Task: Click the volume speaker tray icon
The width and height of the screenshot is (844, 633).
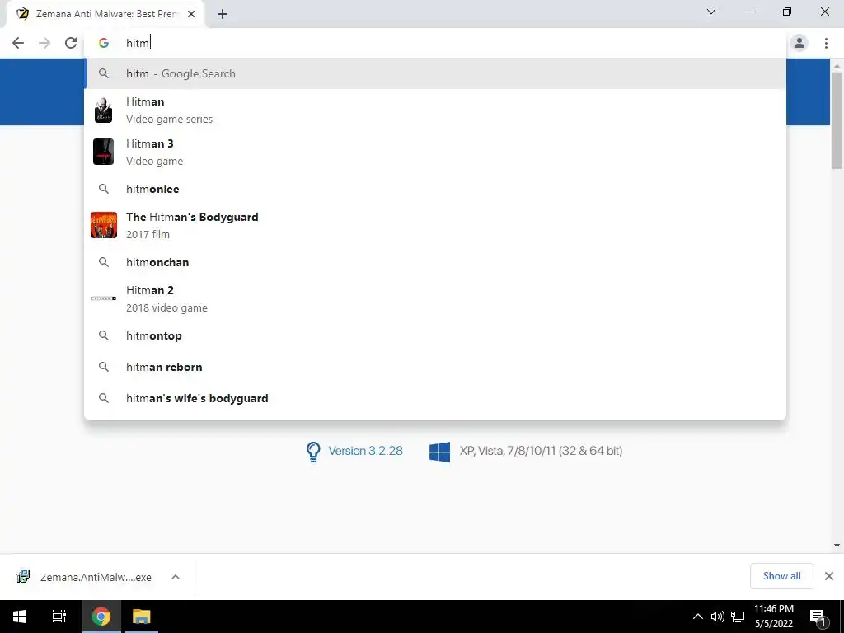Action: click(x=717, y=617)
